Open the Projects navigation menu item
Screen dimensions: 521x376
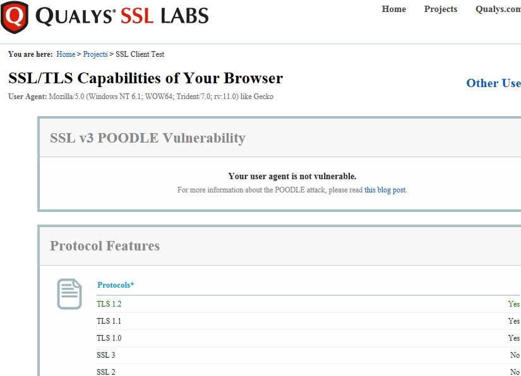coord(441,9)
